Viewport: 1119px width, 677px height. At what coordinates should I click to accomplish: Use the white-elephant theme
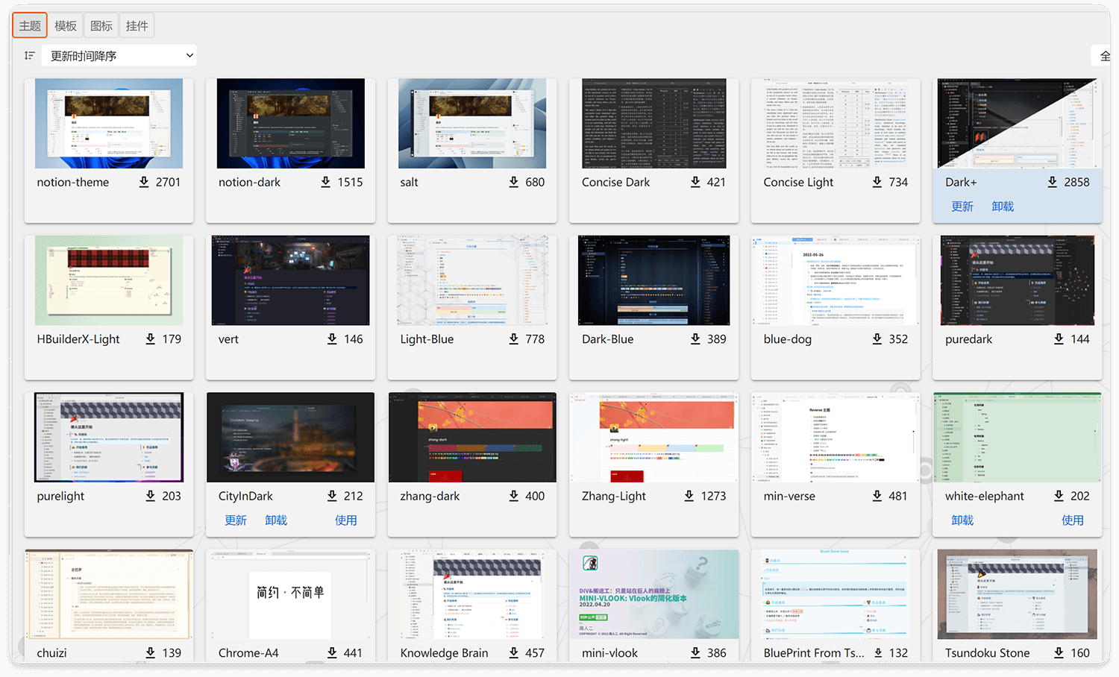coord(1072,520)
